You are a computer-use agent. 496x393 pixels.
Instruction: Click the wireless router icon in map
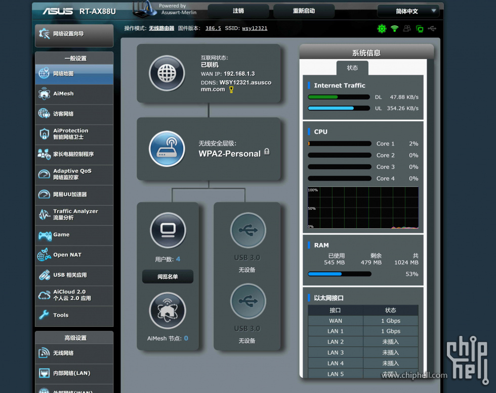167,149
